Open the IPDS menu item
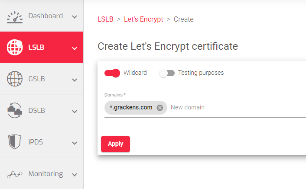This screenshot has width=306, height=189. pos(42,142)
